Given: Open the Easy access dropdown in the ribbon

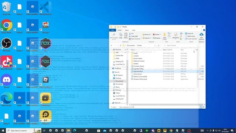Looking at the screenshot, I should click(169, 36).
